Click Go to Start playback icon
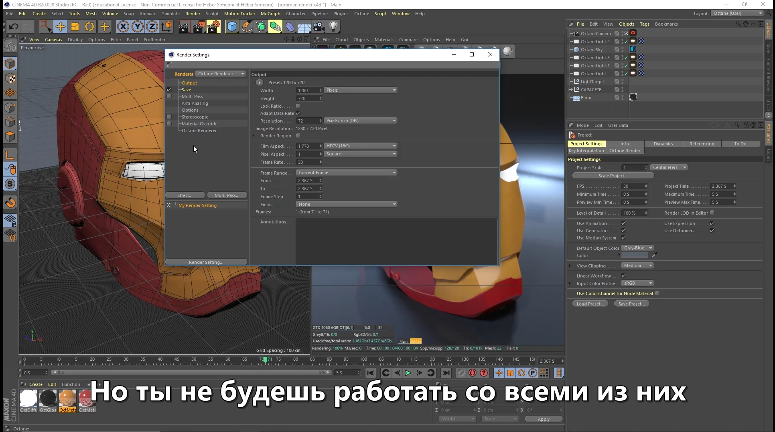Viewport: 775px width, 432px height. click(371, 373)
